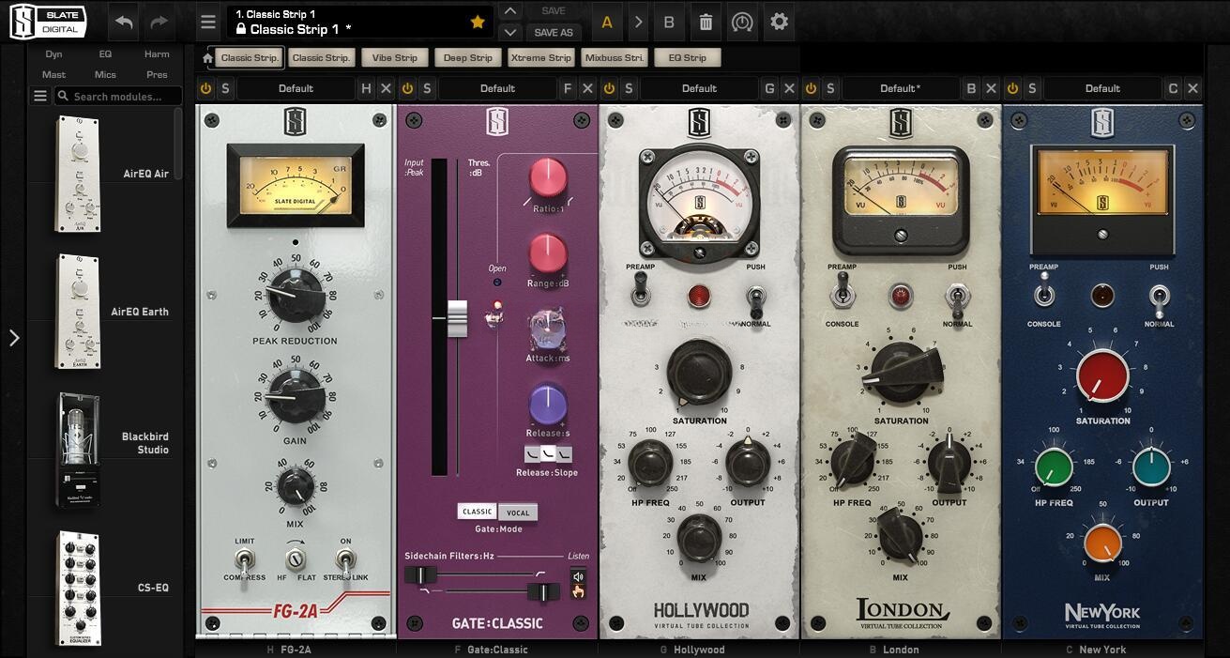Solo the FG-2A module
Viewport: 1230px width, 658px height.
[225, 88]
